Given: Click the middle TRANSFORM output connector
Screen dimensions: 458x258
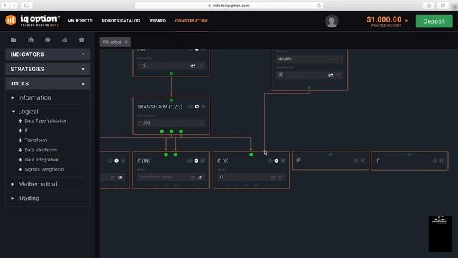Looking at the screenshot, I should pos(172,131).
